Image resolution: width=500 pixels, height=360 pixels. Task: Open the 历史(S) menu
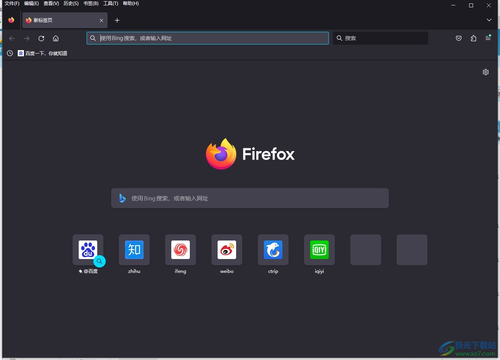(x=71, y=3)
